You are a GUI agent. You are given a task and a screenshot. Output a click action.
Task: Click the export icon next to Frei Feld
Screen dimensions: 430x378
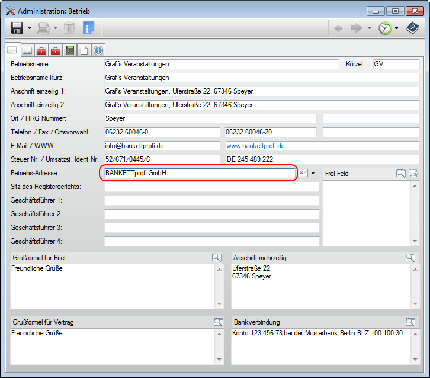click(413, 174)
